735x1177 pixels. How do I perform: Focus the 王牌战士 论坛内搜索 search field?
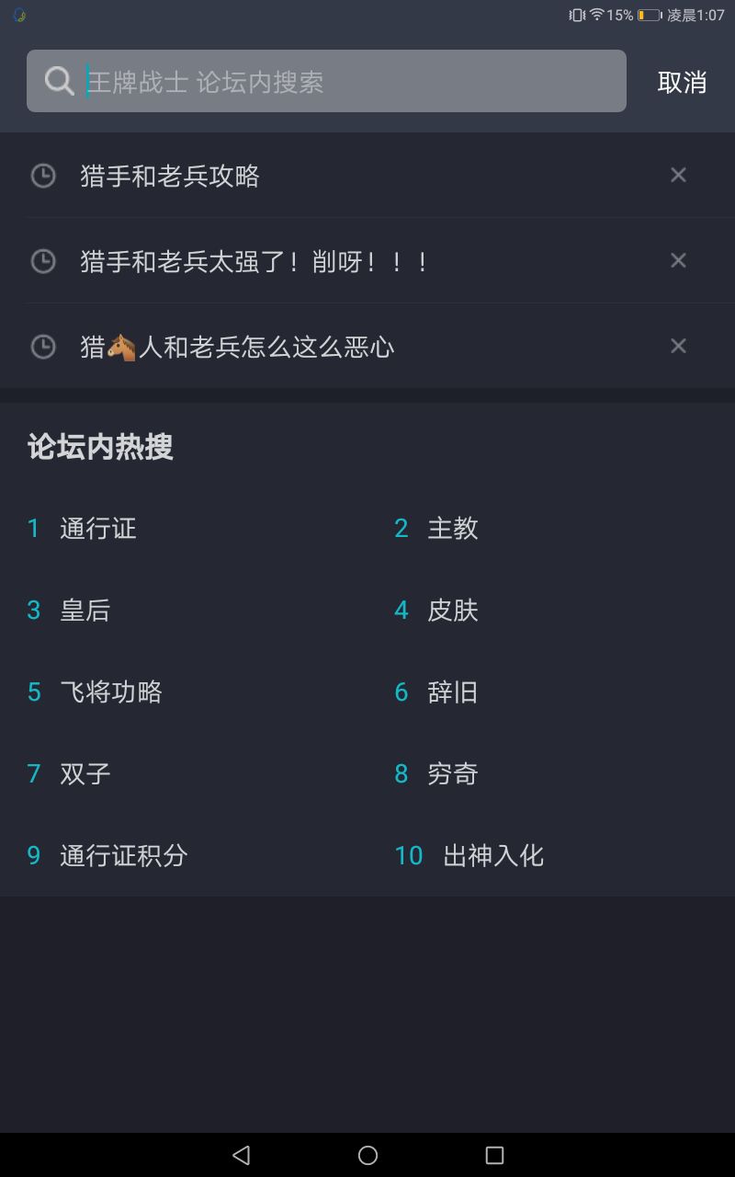pyautogui.click(x=349, y=81)
